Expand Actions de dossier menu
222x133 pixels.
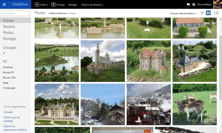[92, 5]
